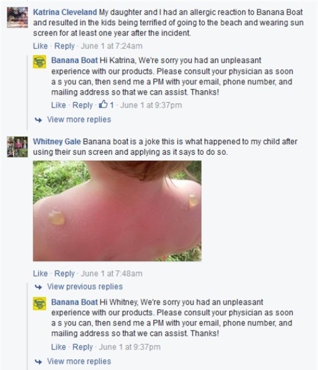Open Whitney Gale name link

[x=57, y=141]
